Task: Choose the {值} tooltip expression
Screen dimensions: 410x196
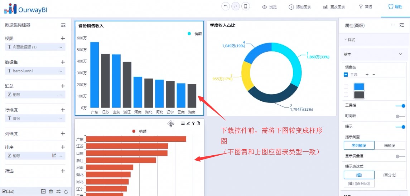Action: pos(359,175)
